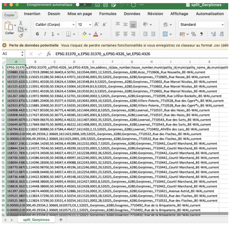Open the Standard number format dropdown
The image size is (232, 227).
coord(202,25)
